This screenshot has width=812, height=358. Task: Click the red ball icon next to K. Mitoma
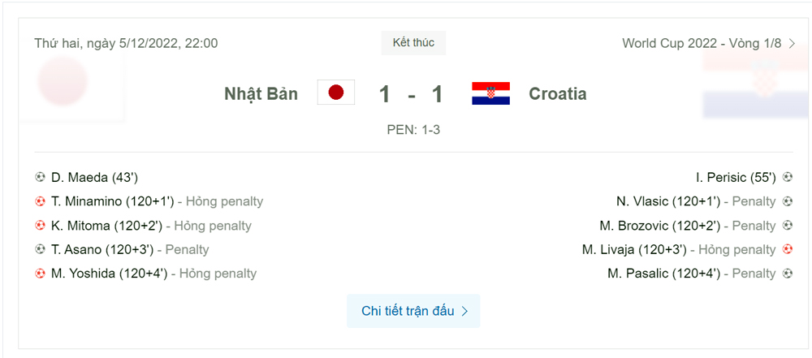(x=40, y=226)
